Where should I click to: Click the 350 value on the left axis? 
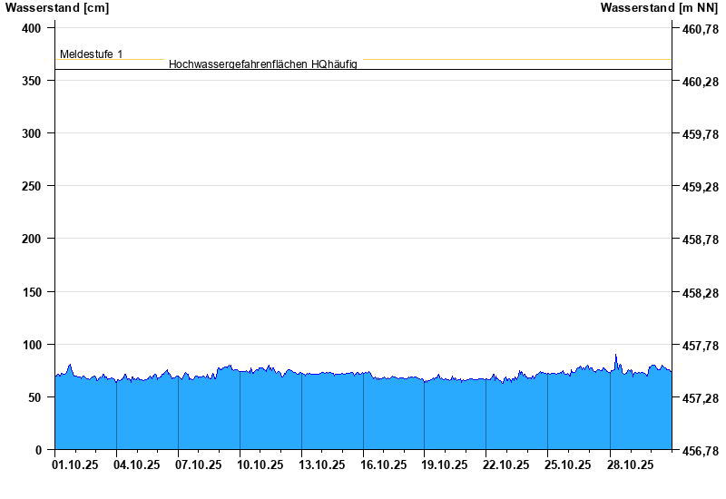[33, 81]
